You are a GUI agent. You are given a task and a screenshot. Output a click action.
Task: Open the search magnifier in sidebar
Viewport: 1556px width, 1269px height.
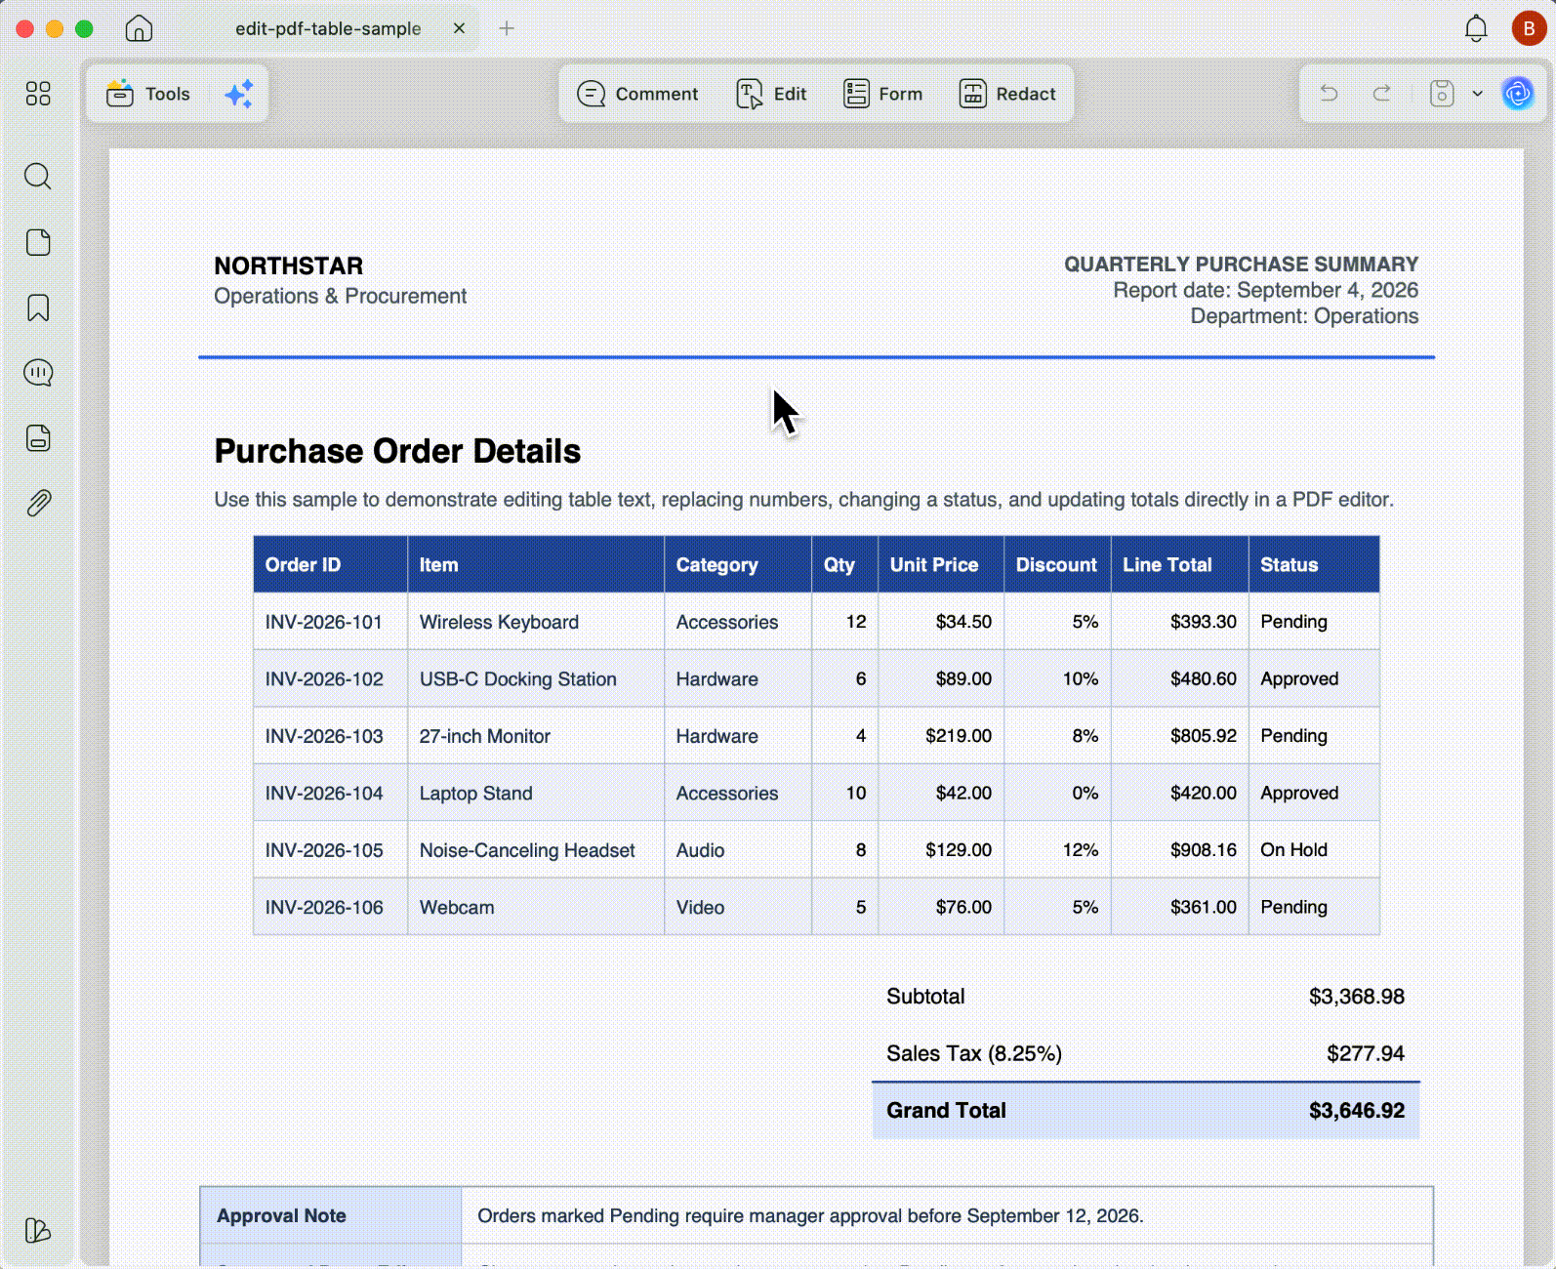coord(38,177)
